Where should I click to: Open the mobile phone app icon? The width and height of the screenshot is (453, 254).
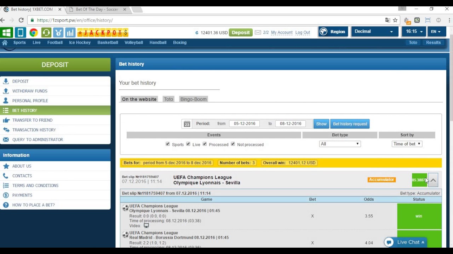[20, 33]
